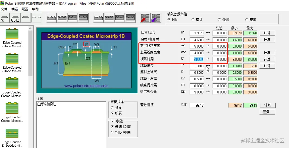Switch to the single trace structures tab
289x148 pixels.
point(26,18)
